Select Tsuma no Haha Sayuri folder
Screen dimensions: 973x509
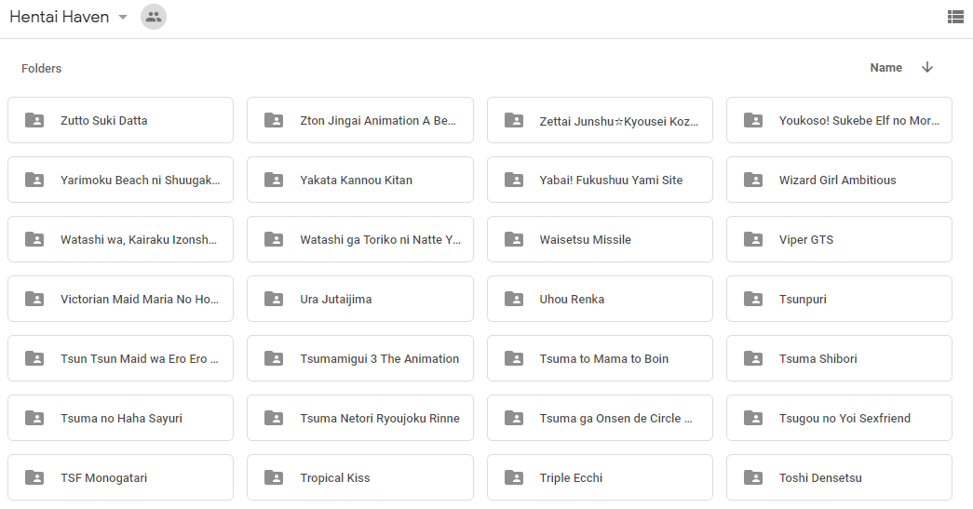point(120,418)
